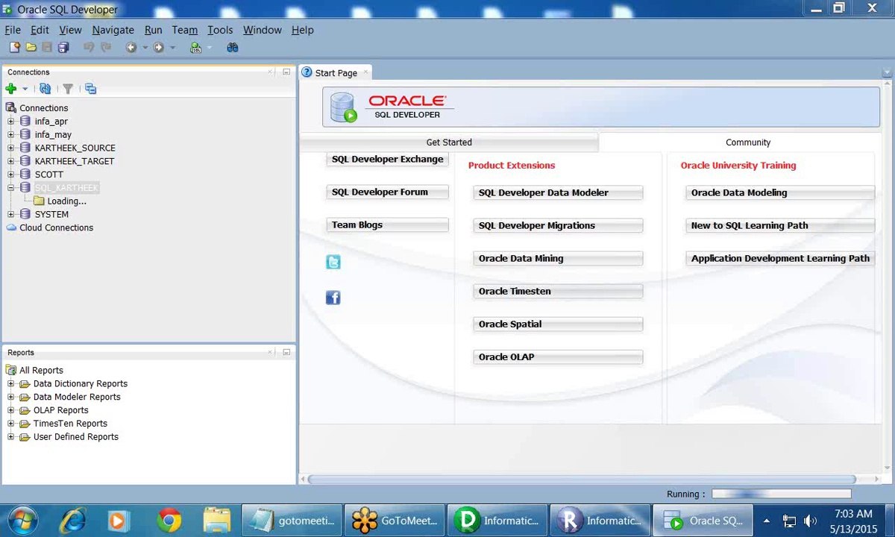The width and height of the screenshot is (895, 537).
Task: Expand the SCOTT connection node
Action: coord(11,175)
